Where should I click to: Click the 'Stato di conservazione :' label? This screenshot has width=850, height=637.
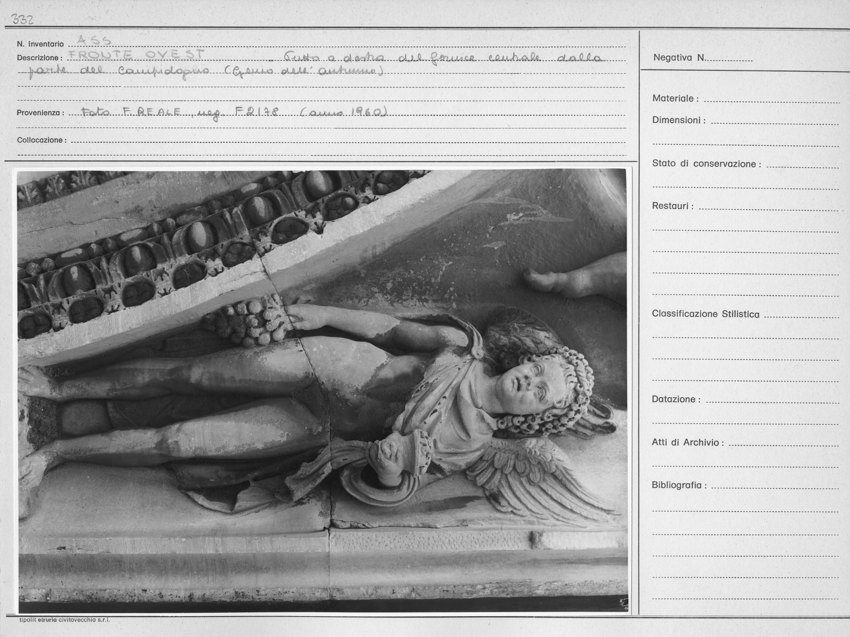point(707,163)
